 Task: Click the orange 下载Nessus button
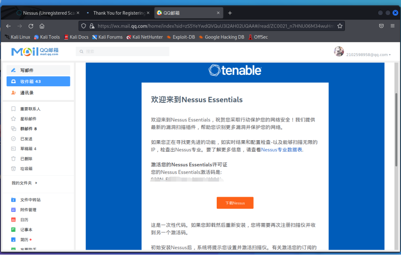point(235,203)
